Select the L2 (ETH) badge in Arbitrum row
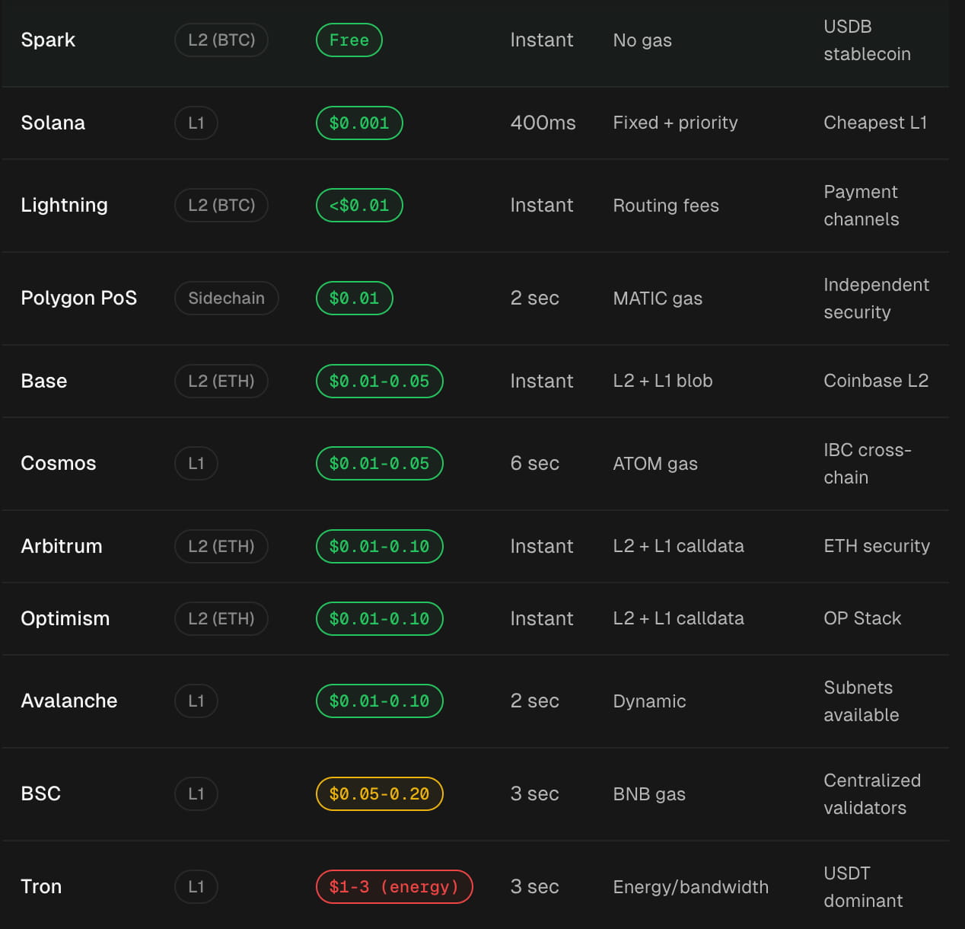965x929 pixels. pyautogui.click(x=221, y=546)
